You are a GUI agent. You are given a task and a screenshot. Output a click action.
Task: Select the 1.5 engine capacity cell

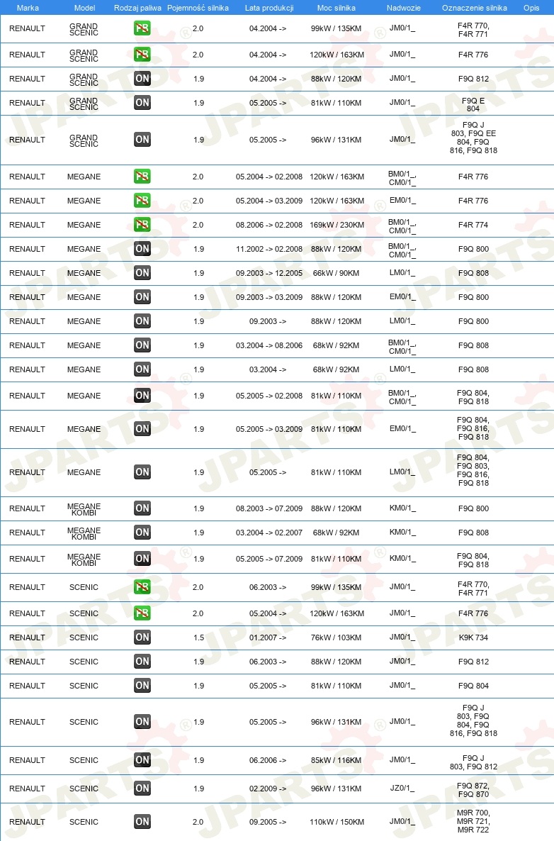point(199,637)
